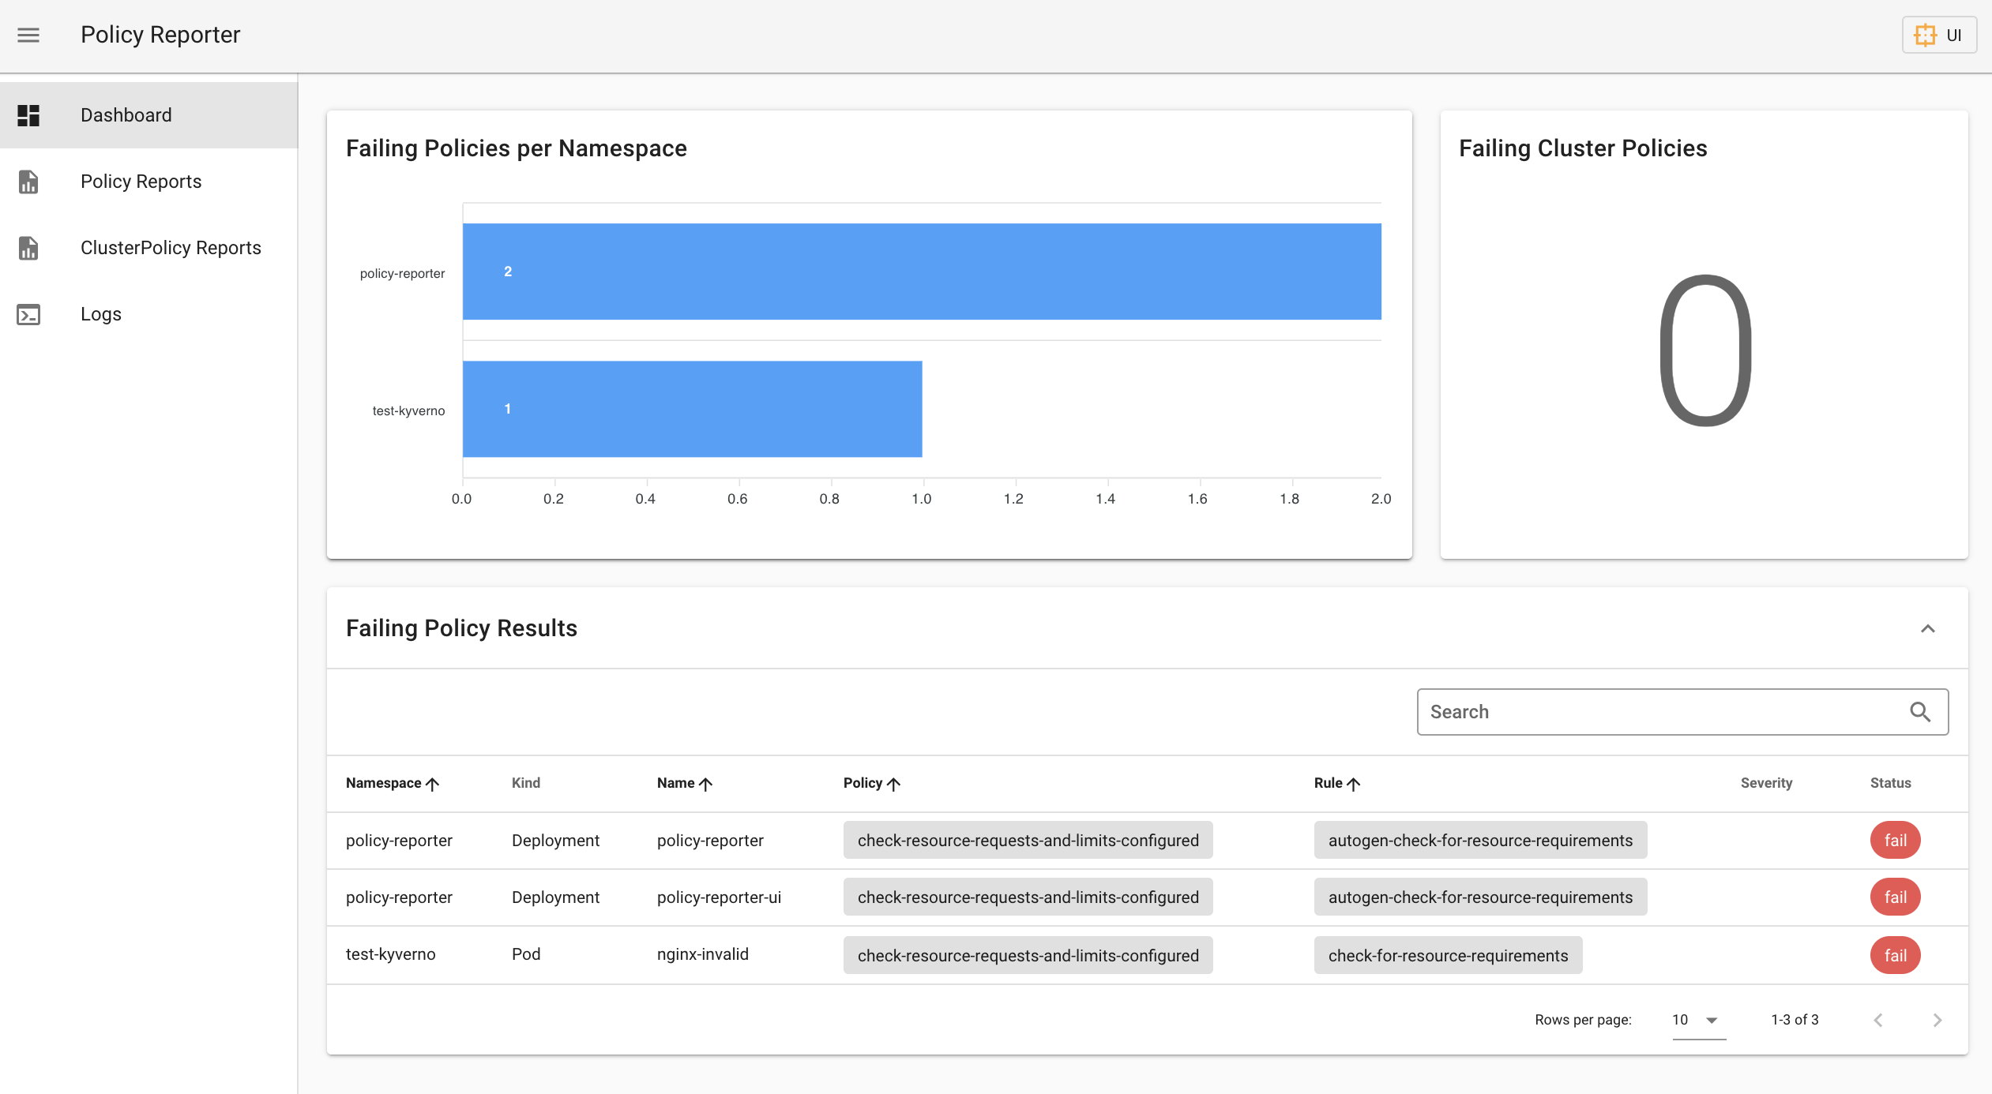Click search input field
This screenshot has width=1992, height=1094.
[x=1682, y=711]
